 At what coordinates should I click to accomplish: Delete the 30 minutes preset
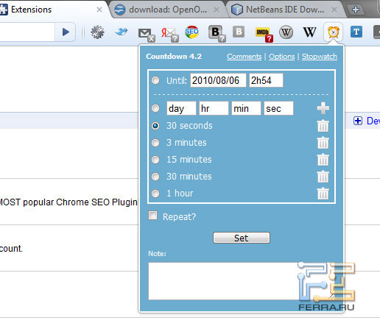point(323,177)
